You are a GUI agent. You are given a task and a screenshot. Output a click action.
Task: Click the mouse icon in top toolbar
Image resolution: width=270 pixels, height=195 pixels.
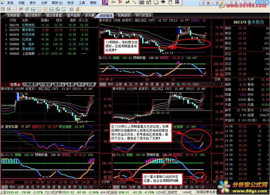pyautogui.click(x=170, y=2)
